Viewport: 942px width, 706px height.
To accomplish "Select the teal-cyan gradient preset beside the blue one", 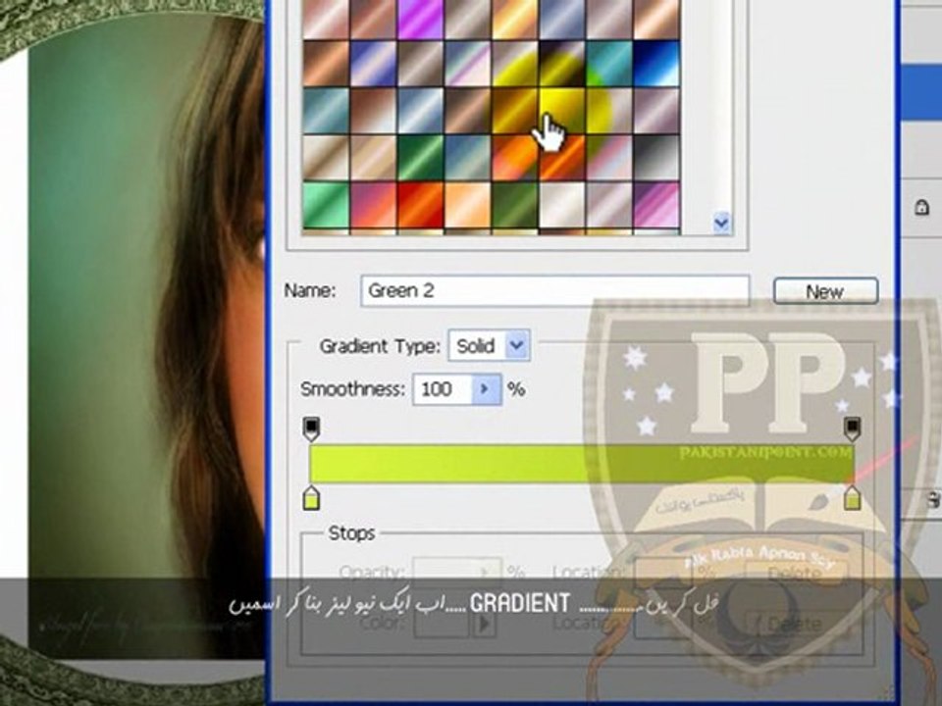I will tap(609, 64).
